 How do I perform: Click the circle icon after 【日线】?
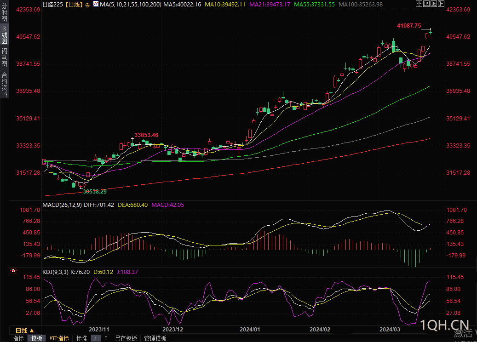click(87, 4)
